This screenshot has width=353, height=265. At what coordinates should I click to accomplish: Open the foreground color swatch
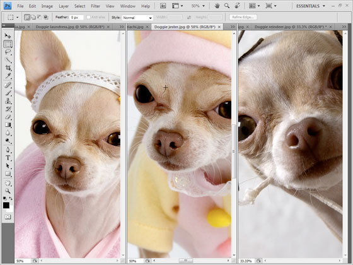[6, 205]
